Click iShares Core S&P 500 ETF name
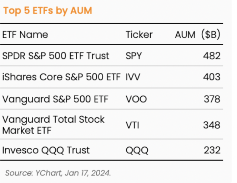This screenshot has width=237, height=183. point(61,77)
